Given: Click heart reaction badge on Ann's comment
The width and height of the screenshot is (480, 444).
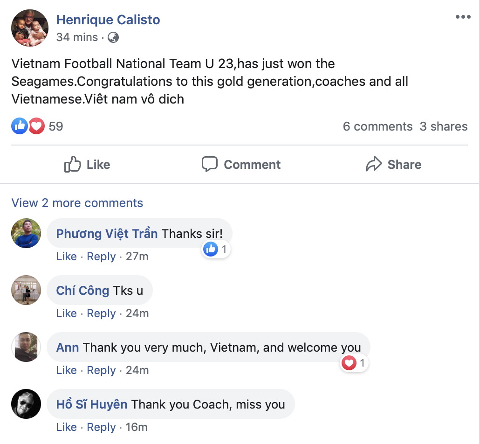Looking at the screenshot, I should (x=349, y=363).
